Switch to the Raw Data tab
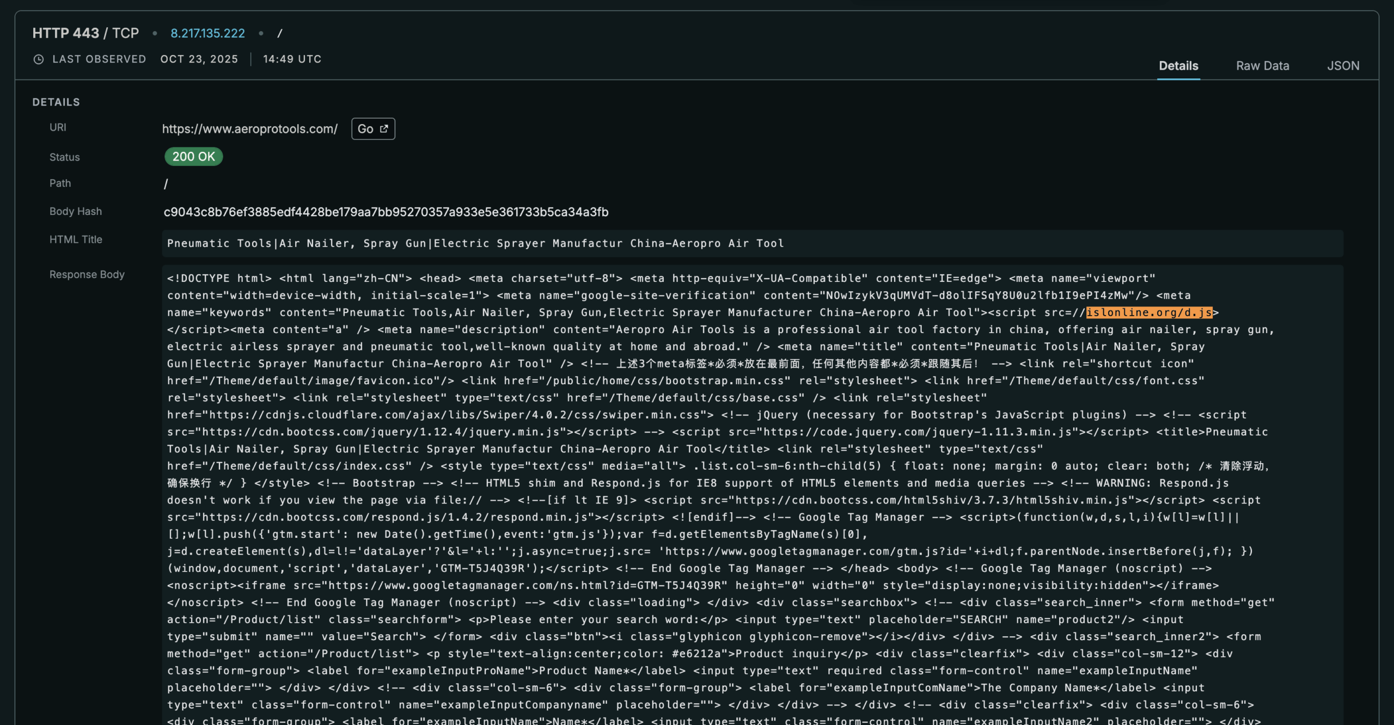This screenshot has width=1394, height=725. (x=1262, y=65)
